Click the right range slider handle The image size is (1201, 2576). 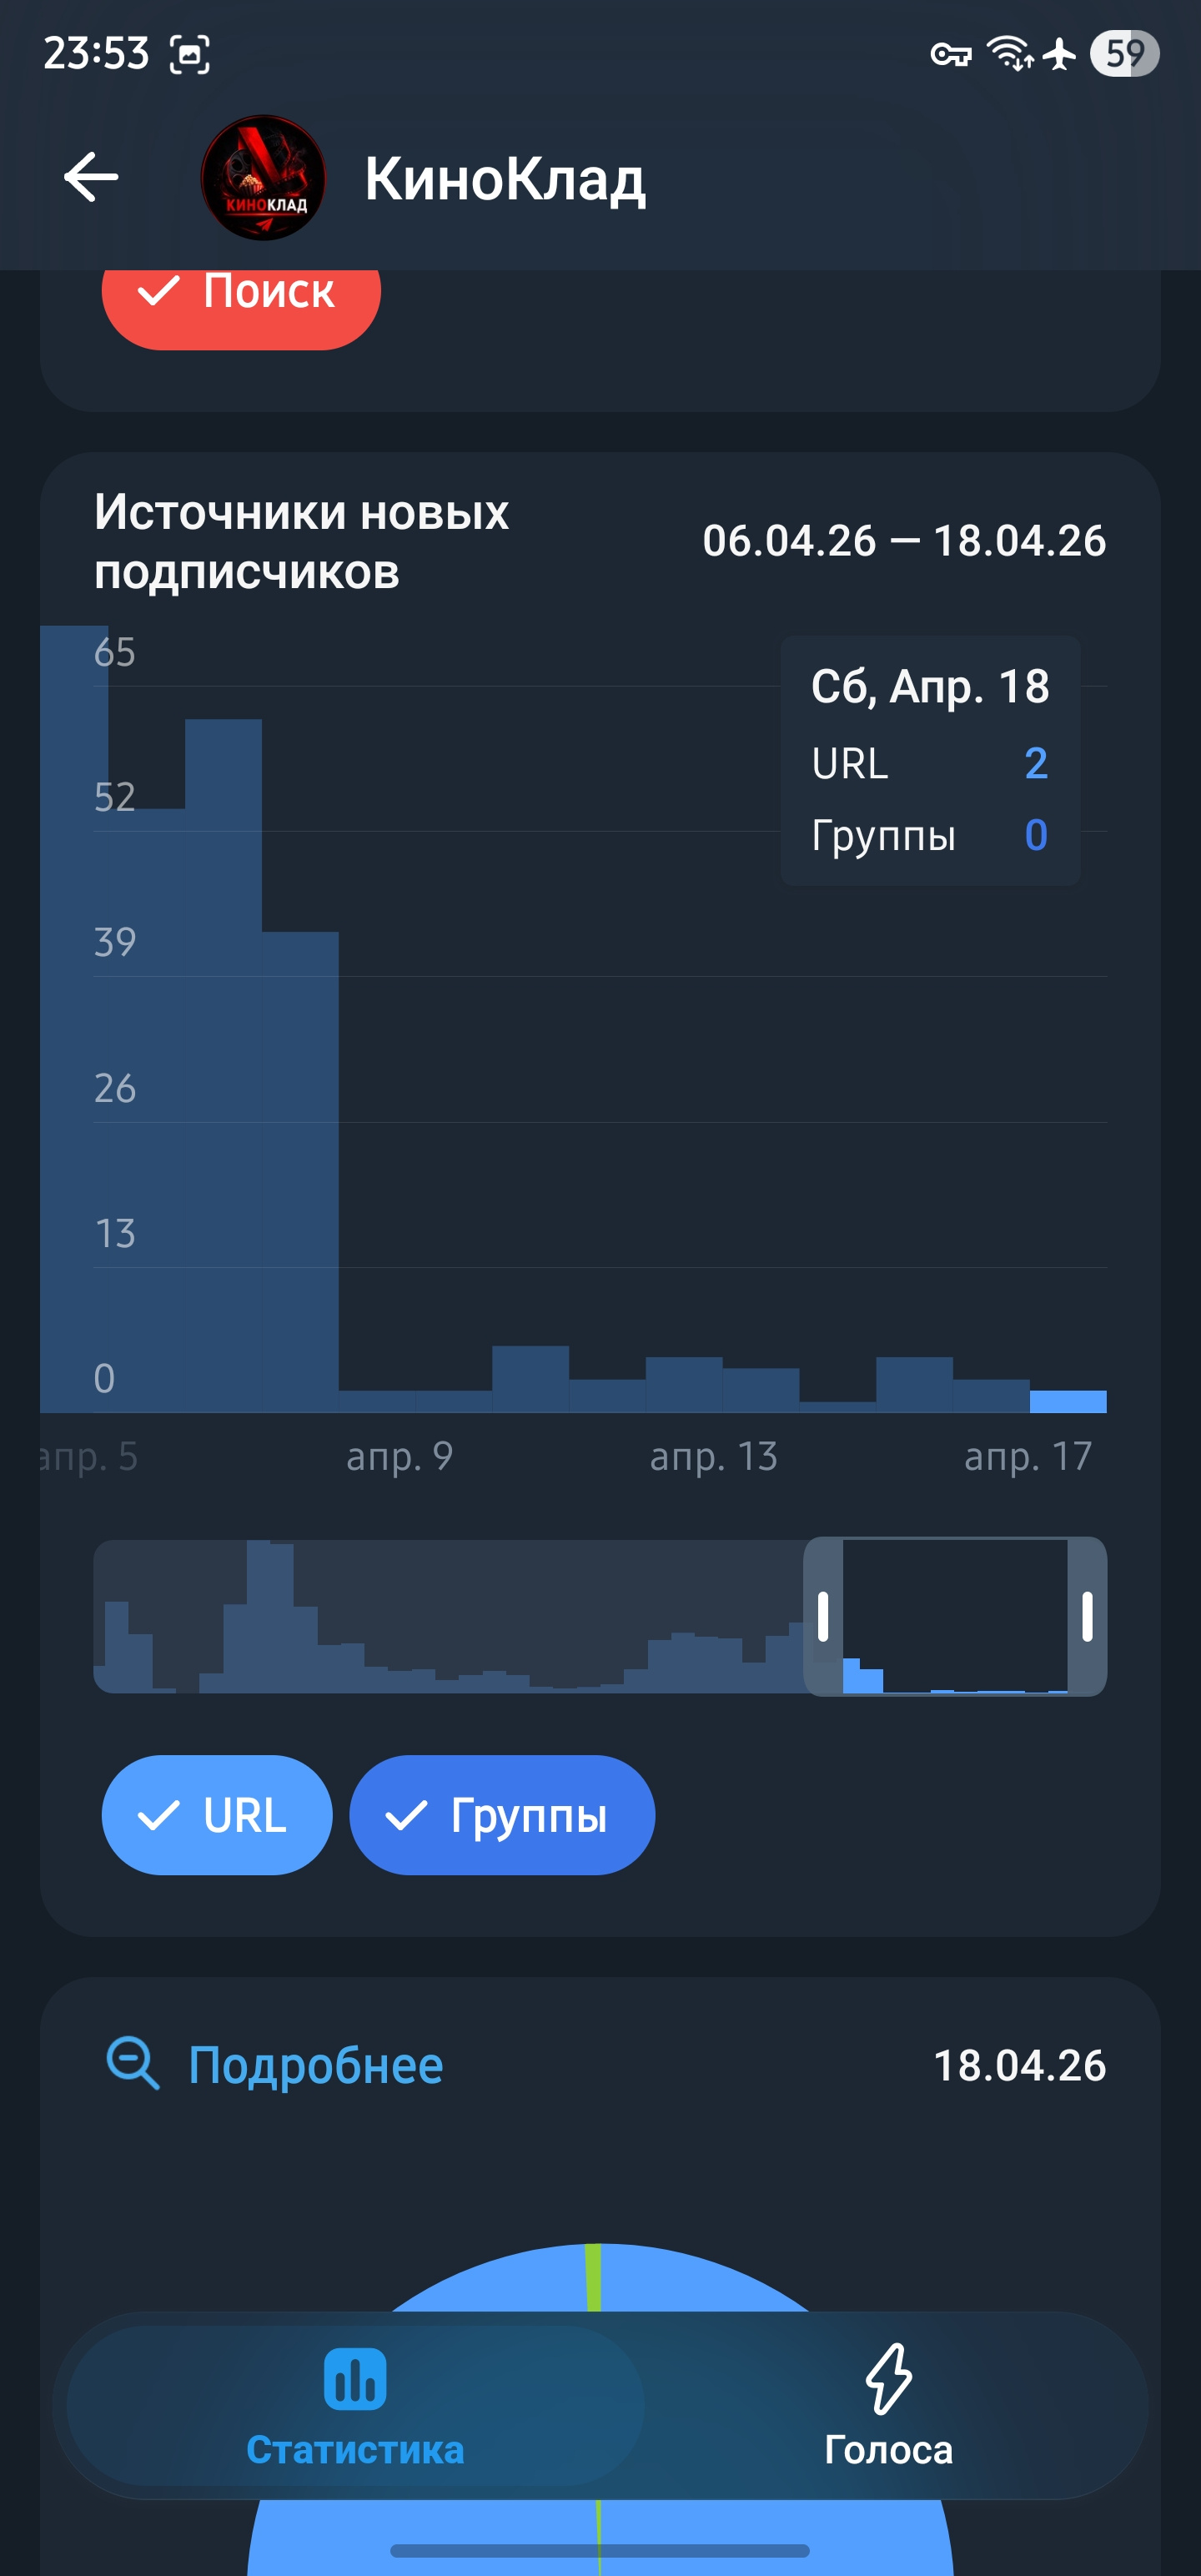click(x=1087, y=1616)
